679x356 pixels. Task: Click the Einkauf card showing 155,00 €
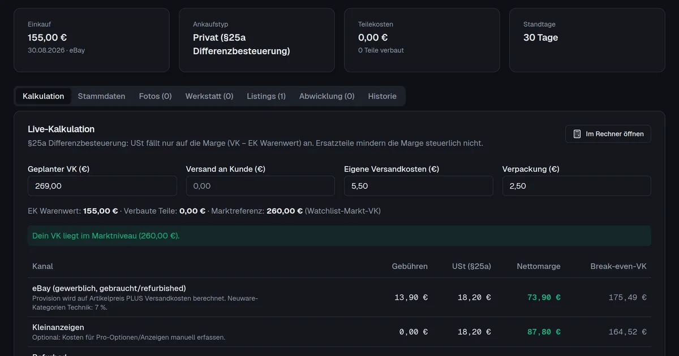coord(92,40)
